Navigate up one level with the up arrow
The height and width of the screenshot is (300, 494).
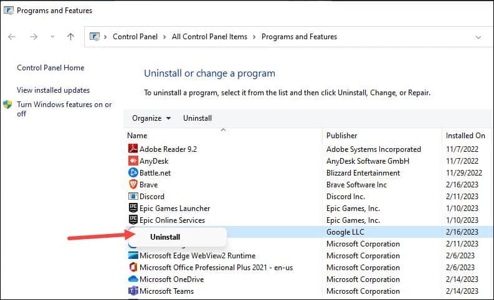click(70, 37)
